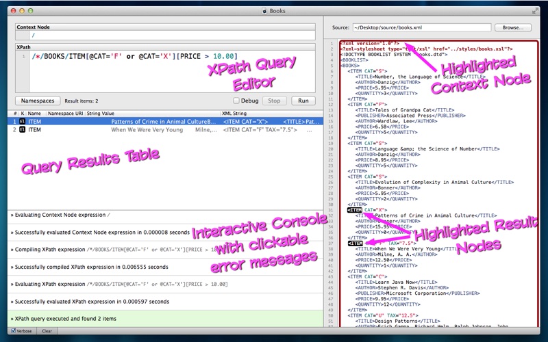Click node kind icon in result row 1

click(22, 122)
